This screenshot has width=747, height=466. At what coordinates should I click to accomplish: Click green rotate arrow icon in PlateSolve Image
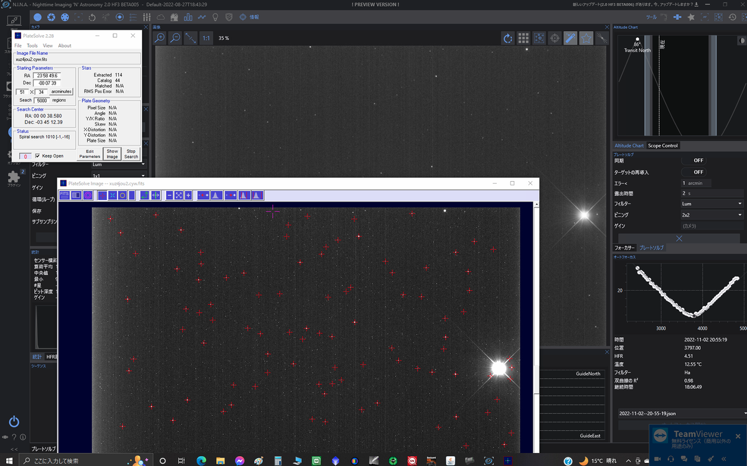pyautogui.click(x=145, y=195)
